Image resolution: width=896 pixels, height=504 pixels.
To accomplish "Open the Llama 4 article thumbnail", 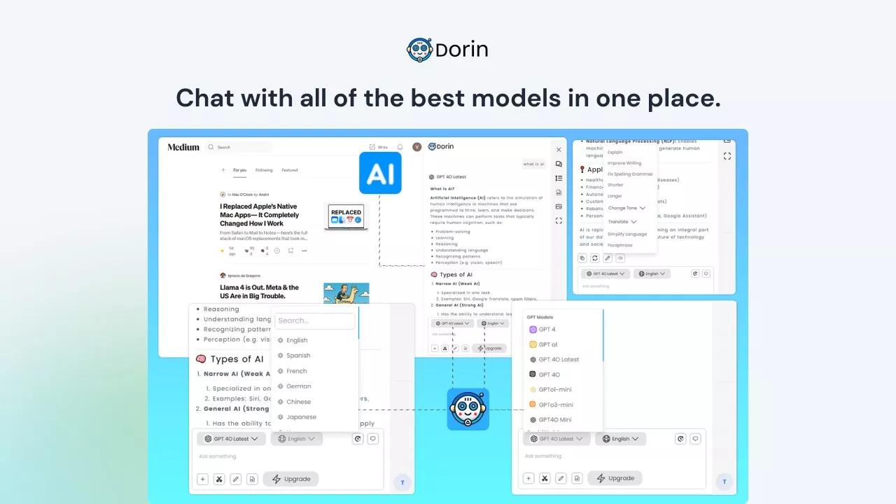I will point(346,291).
